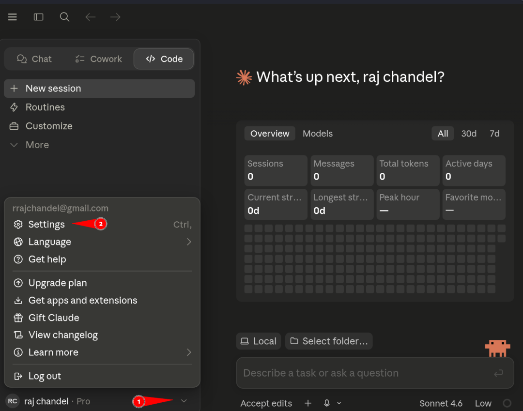Click the circular usage indicator icon
Image resolution: width=523 pixels, height=411 pixels.
507,403
